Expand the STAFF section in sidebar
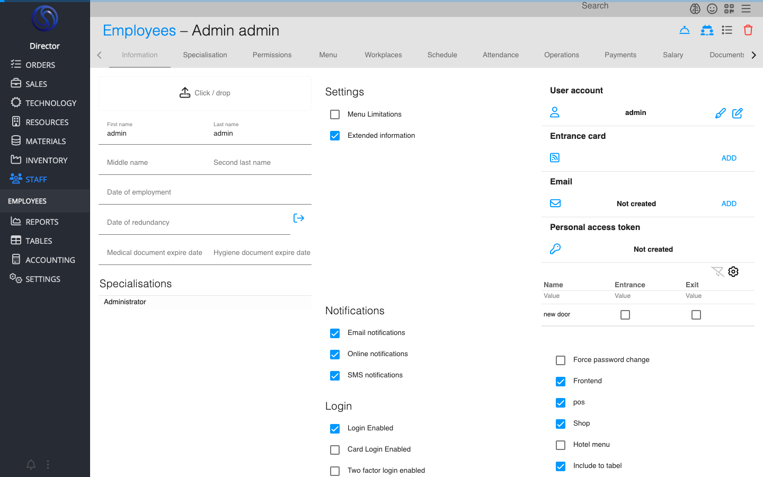763x477 pixels. point(36,180)
